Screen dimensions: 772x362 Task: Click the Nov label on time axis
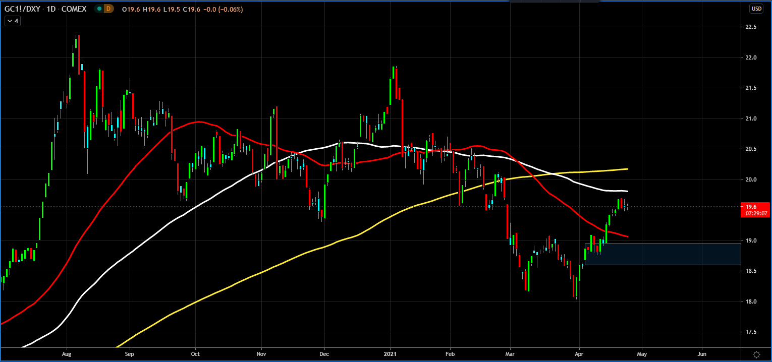pyautogui.click(x=261, y=354)
